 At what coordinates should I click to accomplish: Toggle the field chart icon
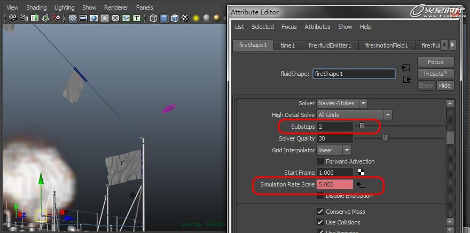[x=115, y=19]
